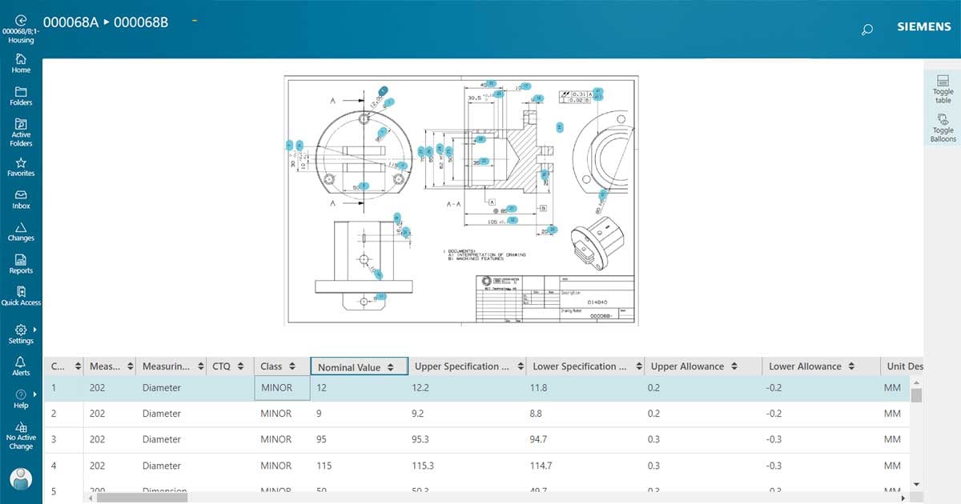961x504 pixels.
Task: Click the back arrow for 000068 Housing
Action: tap(21, 21)
